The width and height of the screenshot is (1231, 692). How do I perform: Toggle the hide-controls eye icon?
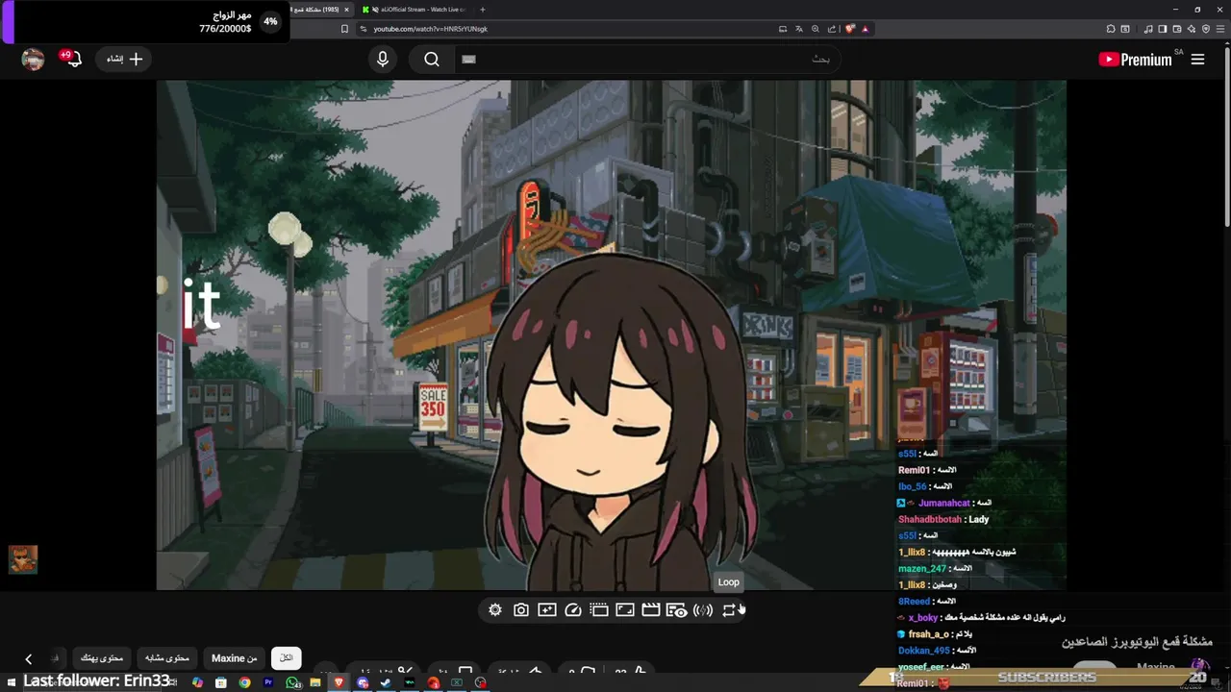coord(677,610)
